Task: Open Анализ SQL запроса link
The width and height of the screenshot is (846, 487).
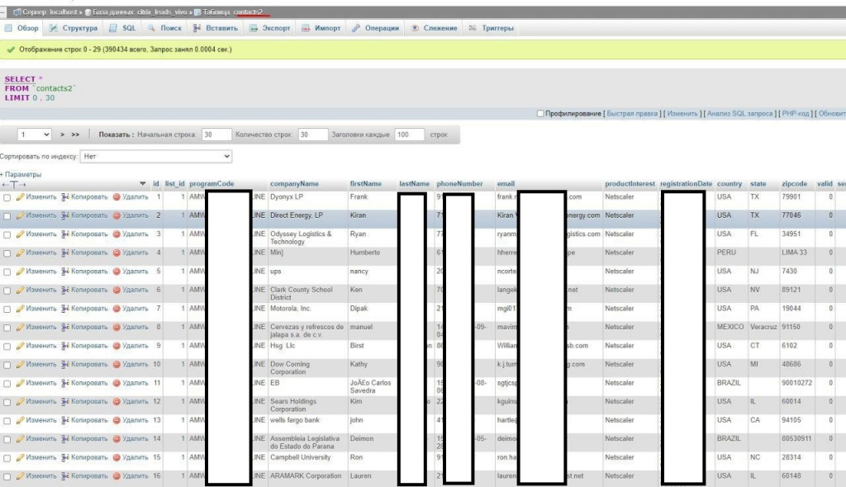Action: (739, 113)
